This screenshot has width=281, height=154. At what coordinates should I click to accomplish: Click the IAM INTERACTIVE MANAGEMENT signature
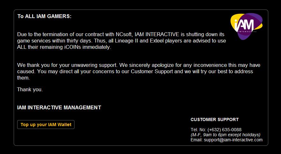59,107
